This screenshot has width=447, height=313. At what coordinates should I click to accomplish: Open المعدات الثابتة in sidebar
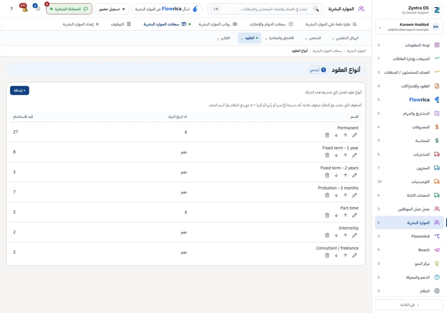point(409,195)
